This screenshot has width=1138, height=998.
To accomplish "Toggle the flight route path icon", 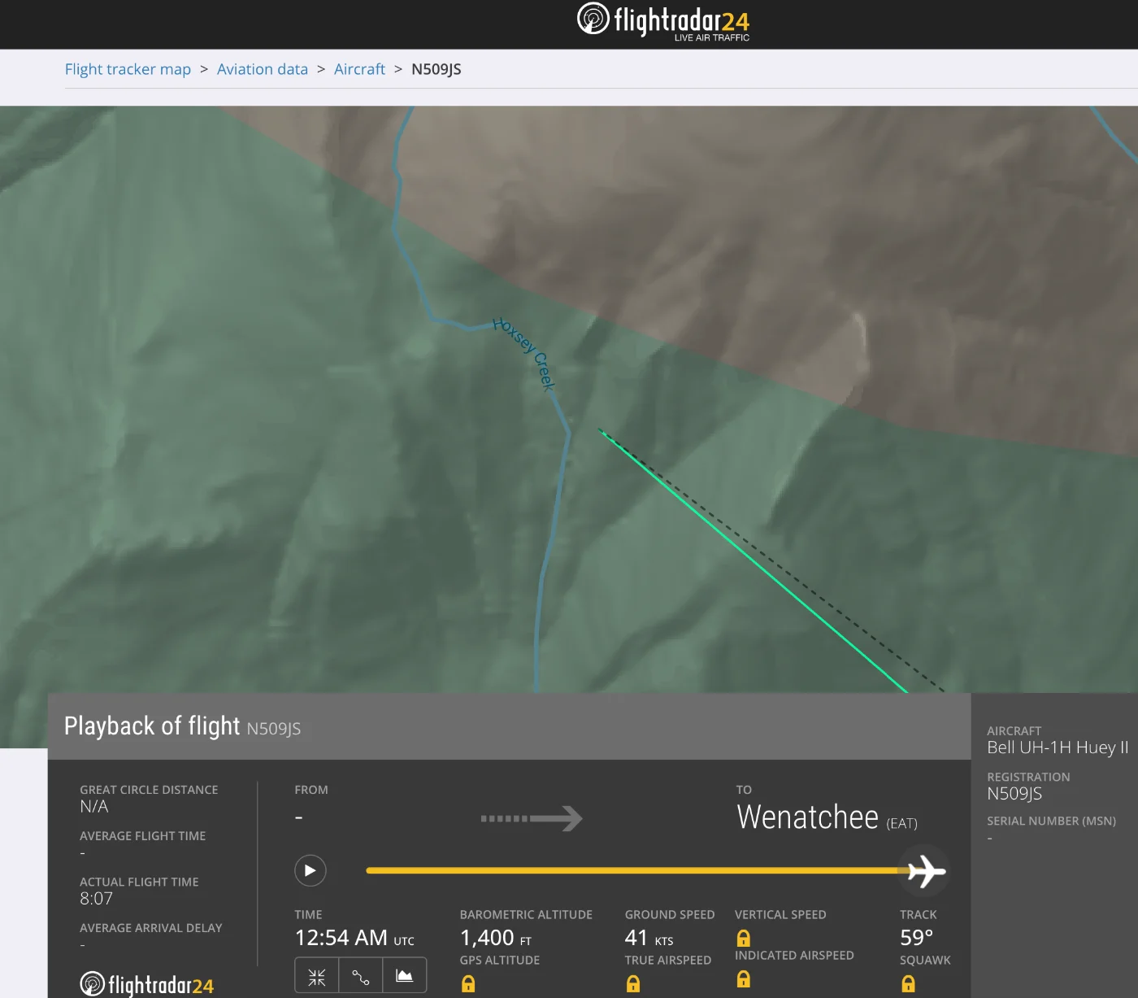I will pos(360,976).
